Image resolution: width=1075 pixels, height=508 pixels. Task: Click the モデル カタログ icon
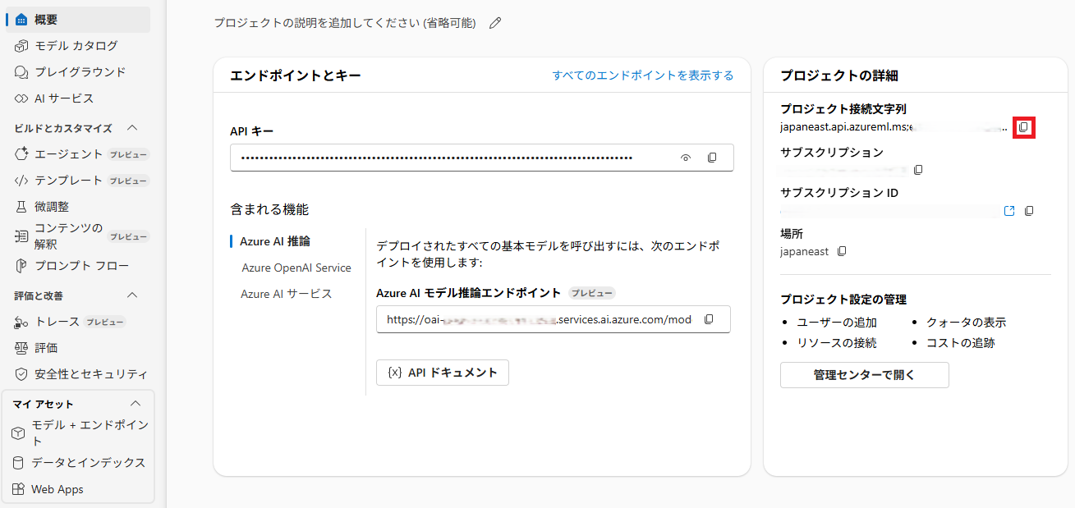point(21,46)
